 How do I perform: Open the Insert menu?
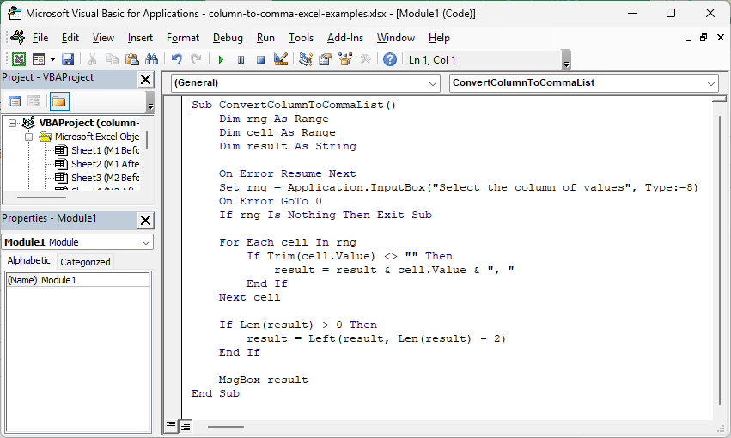[140, 38]
